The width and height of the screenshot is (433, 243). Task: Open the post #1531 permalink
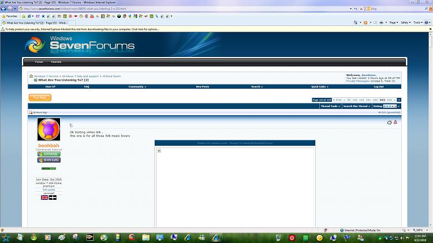389,113
